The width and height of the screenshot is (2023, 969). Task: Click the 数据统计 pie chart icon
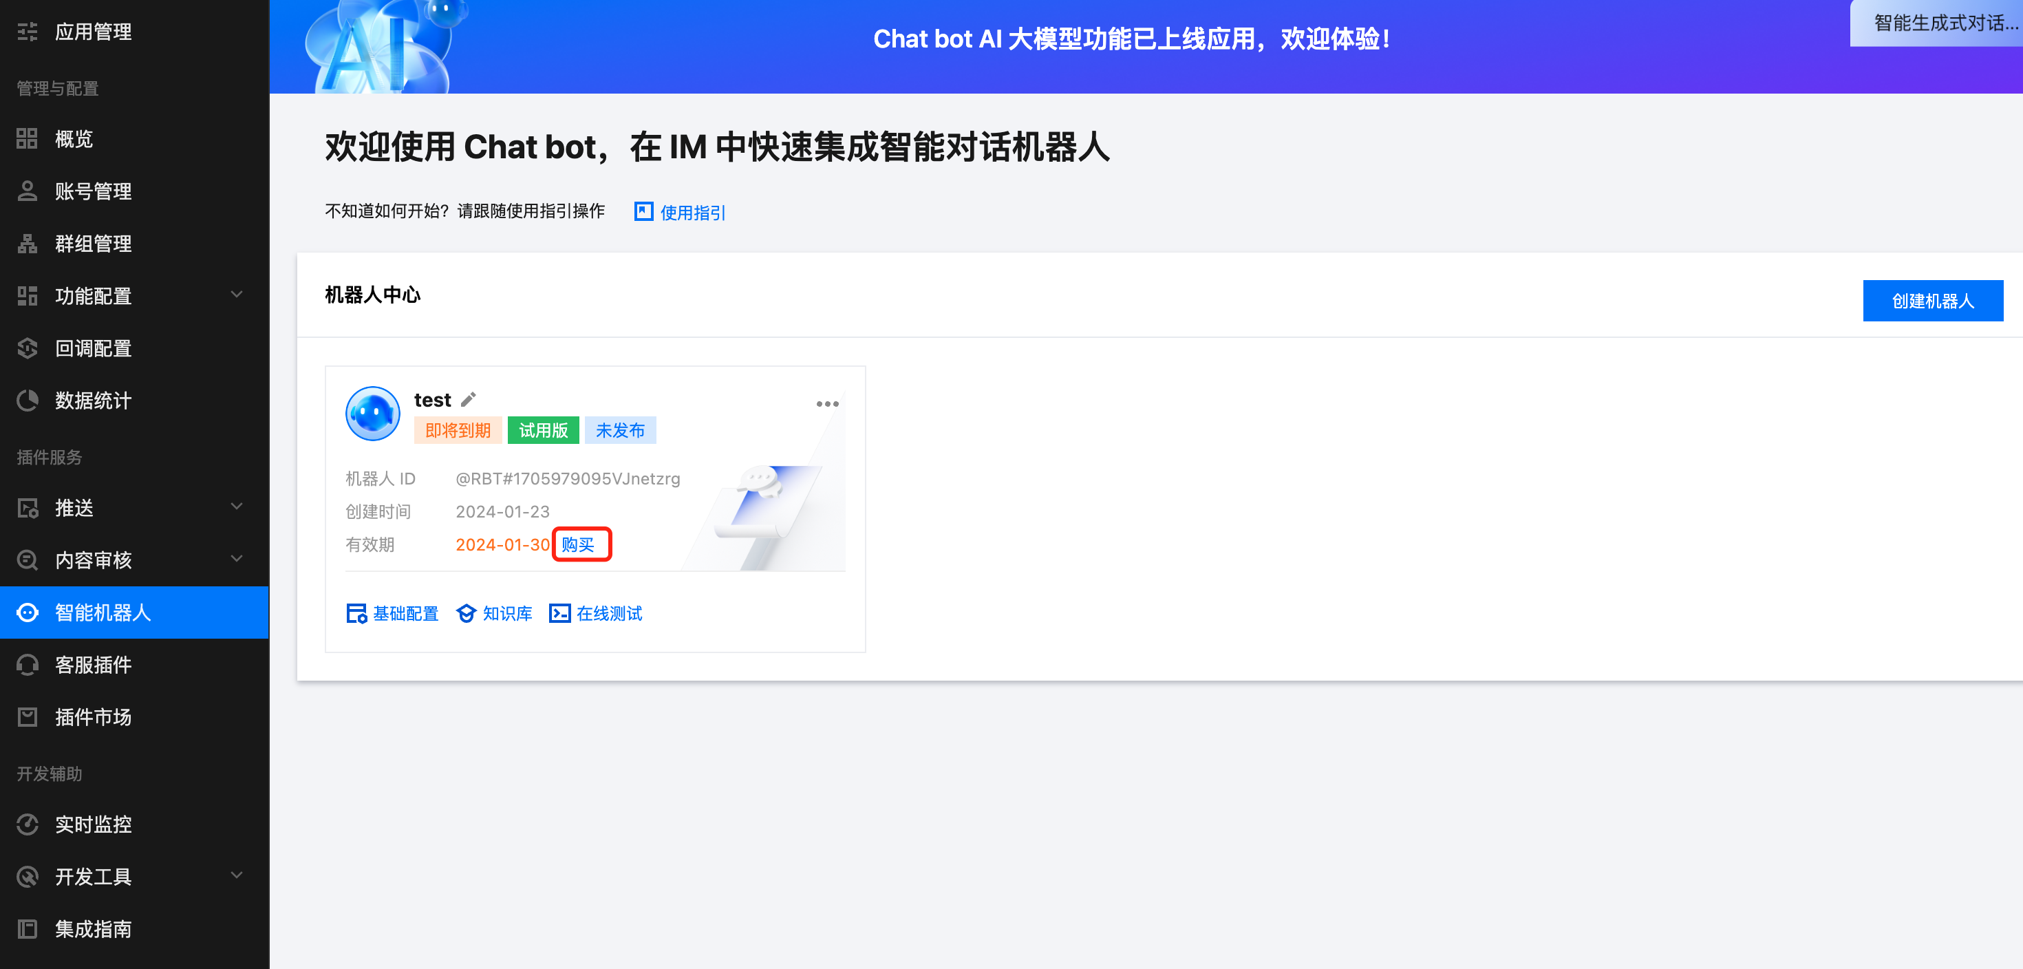pyautogui.click(x=28, y=401)
